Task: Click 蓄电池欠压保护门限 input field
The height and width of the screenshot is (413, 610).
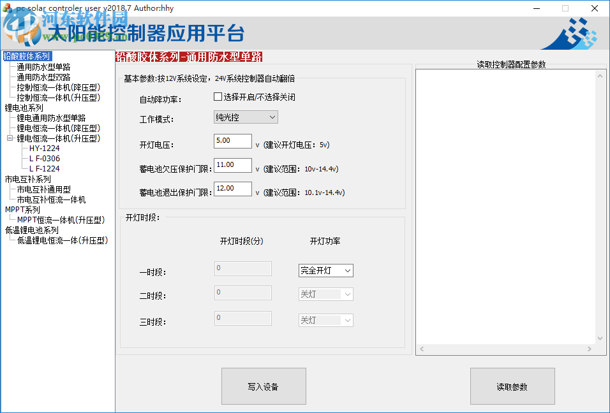Action: click(233, 164)
